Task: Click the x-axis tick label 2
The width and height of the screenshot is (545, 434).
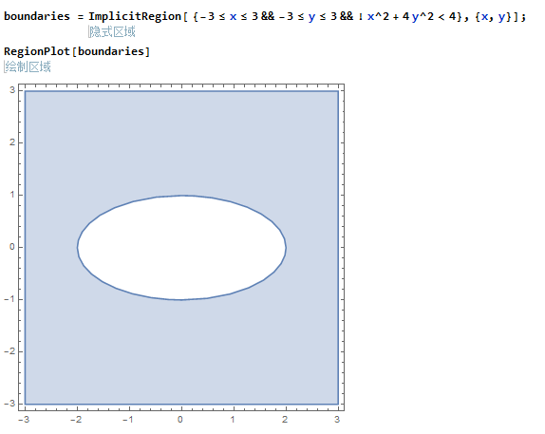Action: pos(285,420)
